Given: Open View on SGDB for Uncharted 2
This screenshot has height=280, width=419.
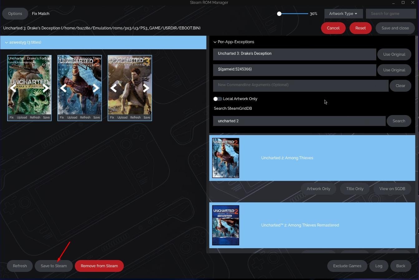Looking at the screenshot, I should tap(392, 189).
